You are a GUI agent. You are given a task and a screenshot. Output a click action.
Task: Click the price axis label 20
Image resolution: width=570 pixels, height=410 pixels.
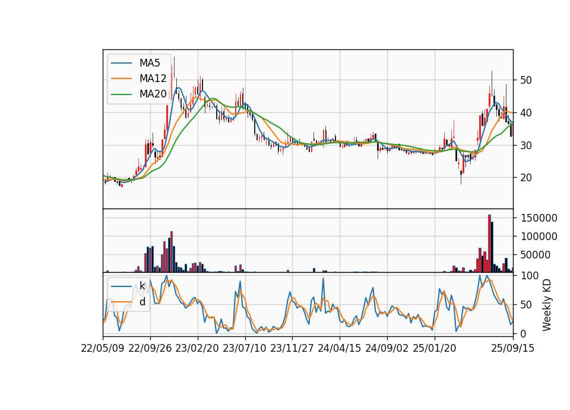(x=526, y=178)
